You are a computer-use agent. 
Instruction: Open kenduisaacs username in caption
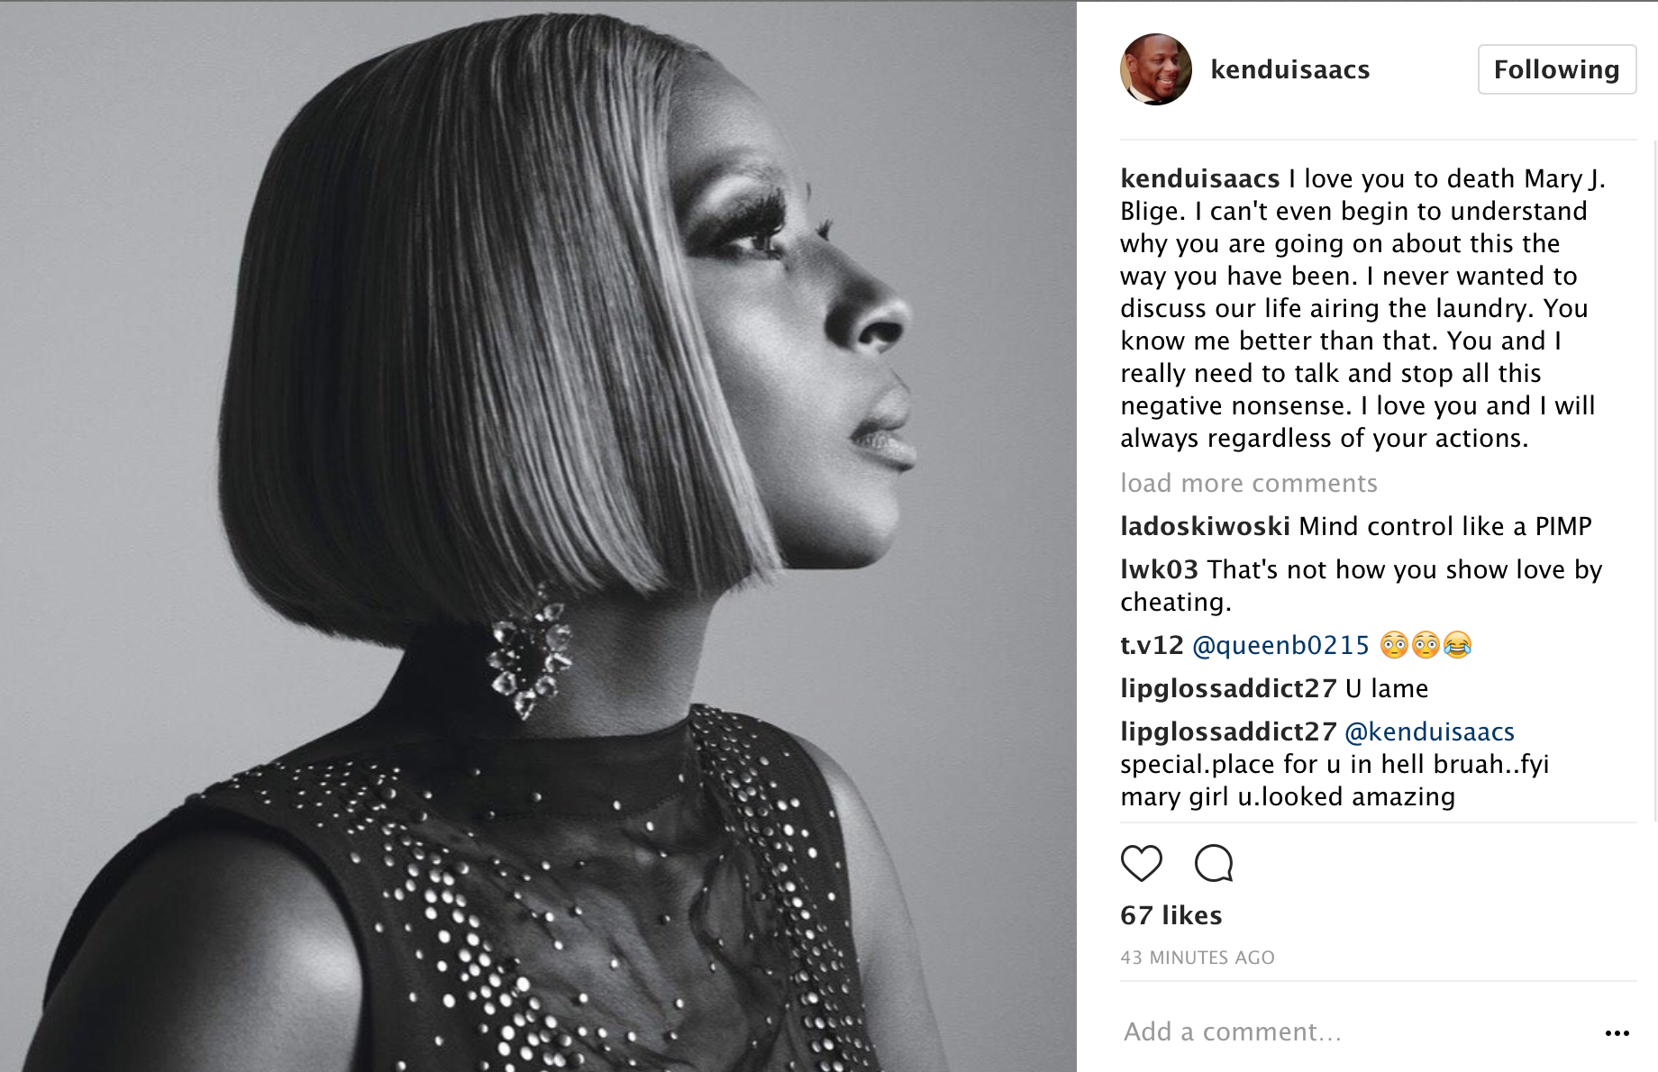coord(1199,178)
